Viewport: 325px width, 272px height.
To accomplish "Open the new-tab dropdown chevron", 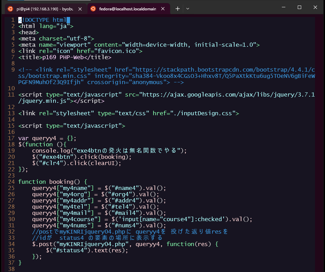I will [x=188, y=9].
